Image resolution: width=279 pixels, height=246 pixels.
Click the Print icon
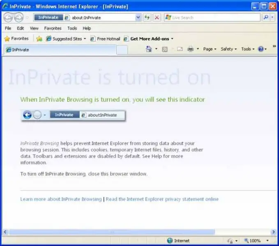(x=190, y=49)
